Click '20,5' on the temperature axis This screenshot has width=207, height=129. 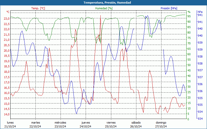pos(7,45)
